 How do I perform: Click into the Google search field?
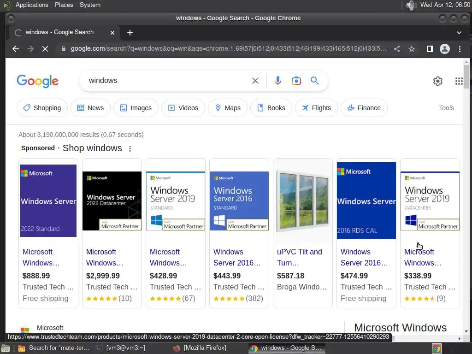[167, 81]
